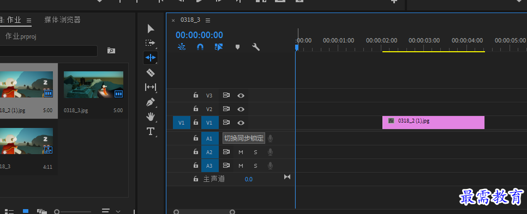The height and width of the screenshot is (214, 527).
Task: Enable voice-over record on track A2
Action: coord(270,152)
